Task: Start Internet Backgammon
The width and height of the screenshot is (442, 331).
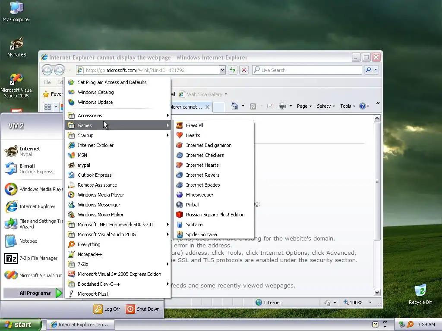Action: (x=214, y=145)
